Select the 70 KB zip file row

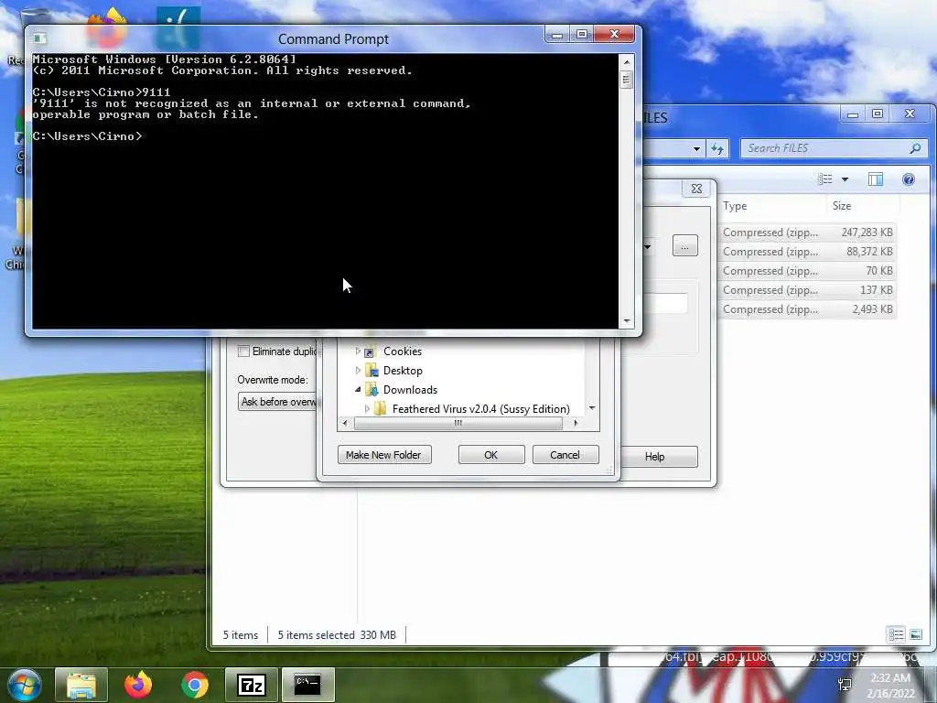point(807,271)
